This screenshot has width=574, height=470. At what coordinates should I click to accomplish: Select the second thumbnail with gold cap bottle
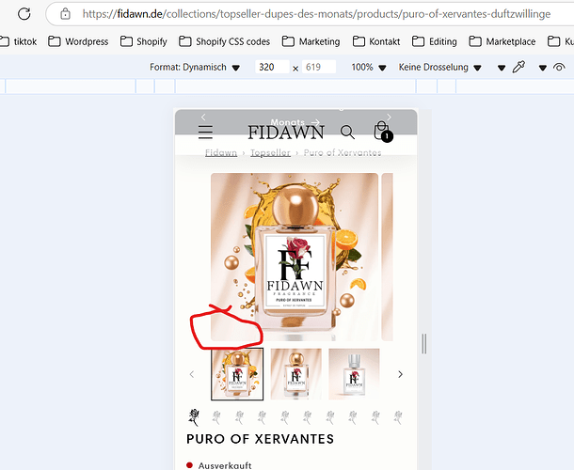click(295, 374)
